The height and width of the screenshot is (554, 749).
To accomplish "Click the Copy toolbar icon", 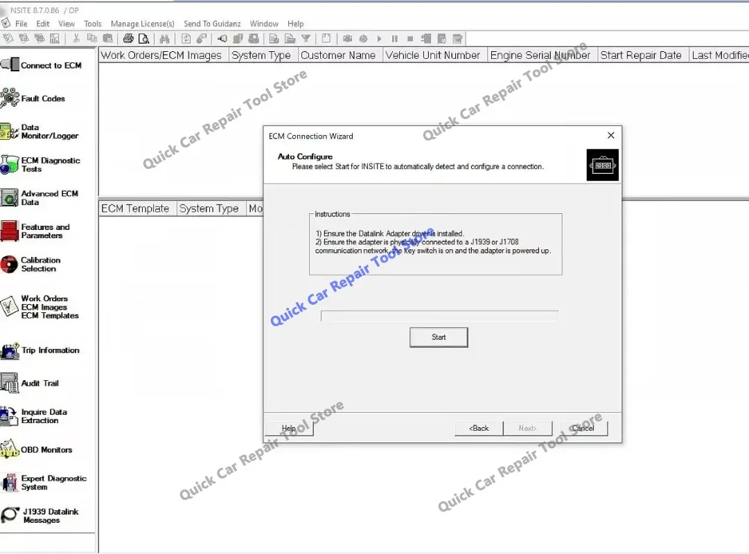I will (91, 39).
